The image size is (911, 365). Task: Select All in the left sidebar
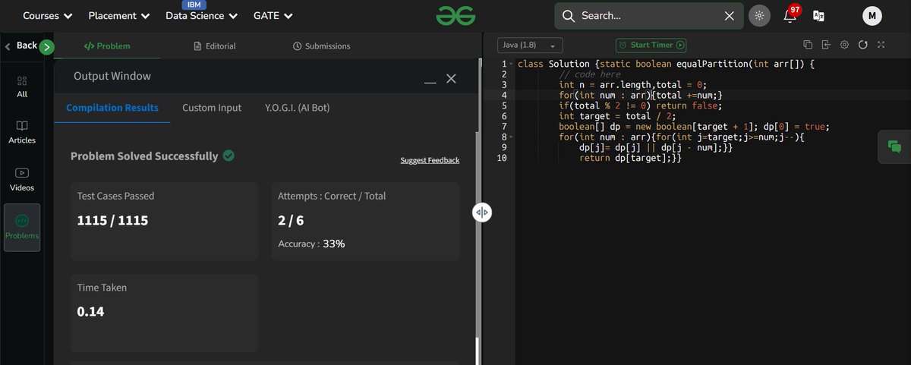[22, 87]
